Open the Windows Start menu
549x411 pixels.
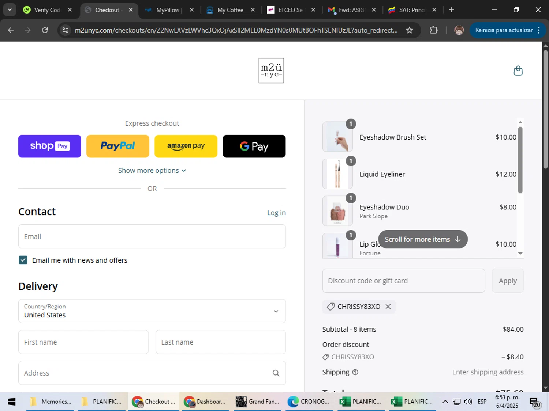pos(12,402)
